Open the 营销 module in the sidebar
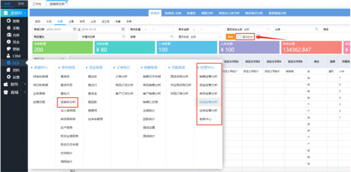The image size is (351, 172). tap(14, 49)
